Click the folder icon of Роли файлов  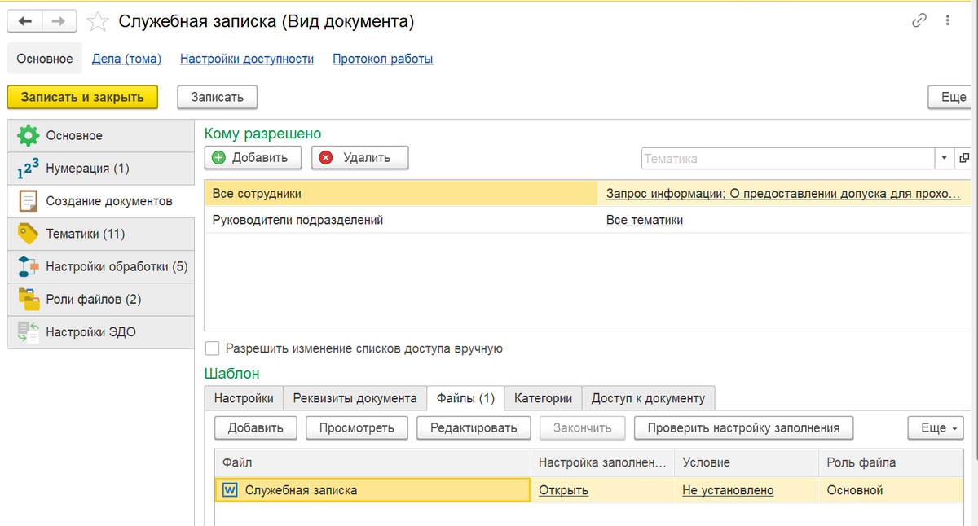(x=29, y=299)
